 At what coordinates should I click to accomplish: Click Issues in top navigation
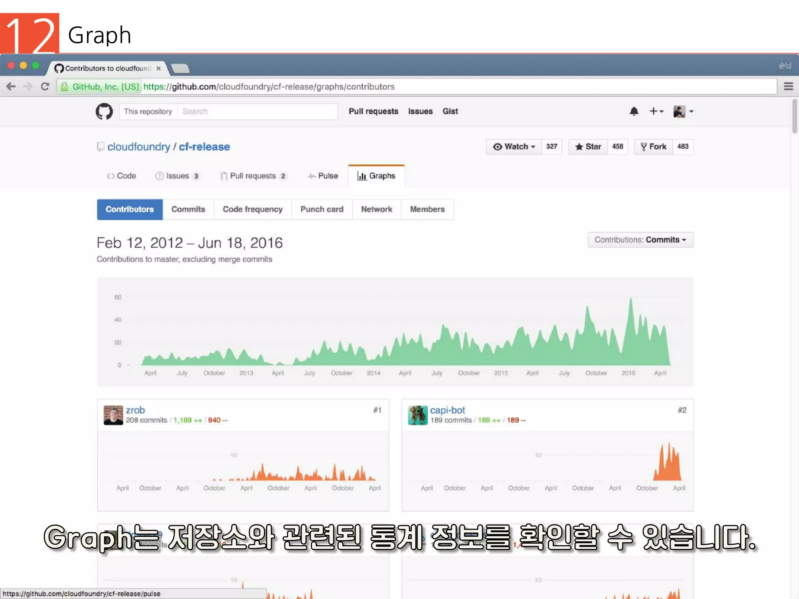click(x=421, y=112)
